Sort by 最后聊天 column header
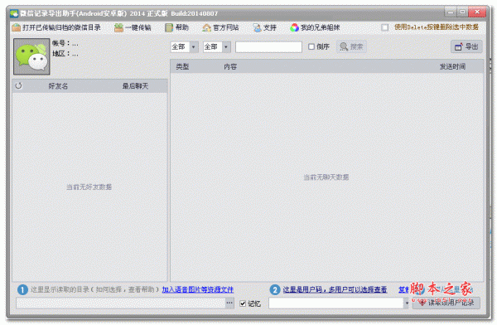Viewport: 497px width, 325px height. (x=135, y=86)
